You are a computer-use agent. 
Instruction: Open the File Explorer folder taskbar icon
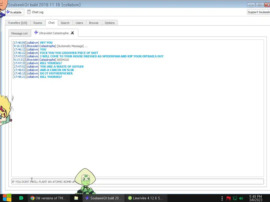tap(76, 198)
